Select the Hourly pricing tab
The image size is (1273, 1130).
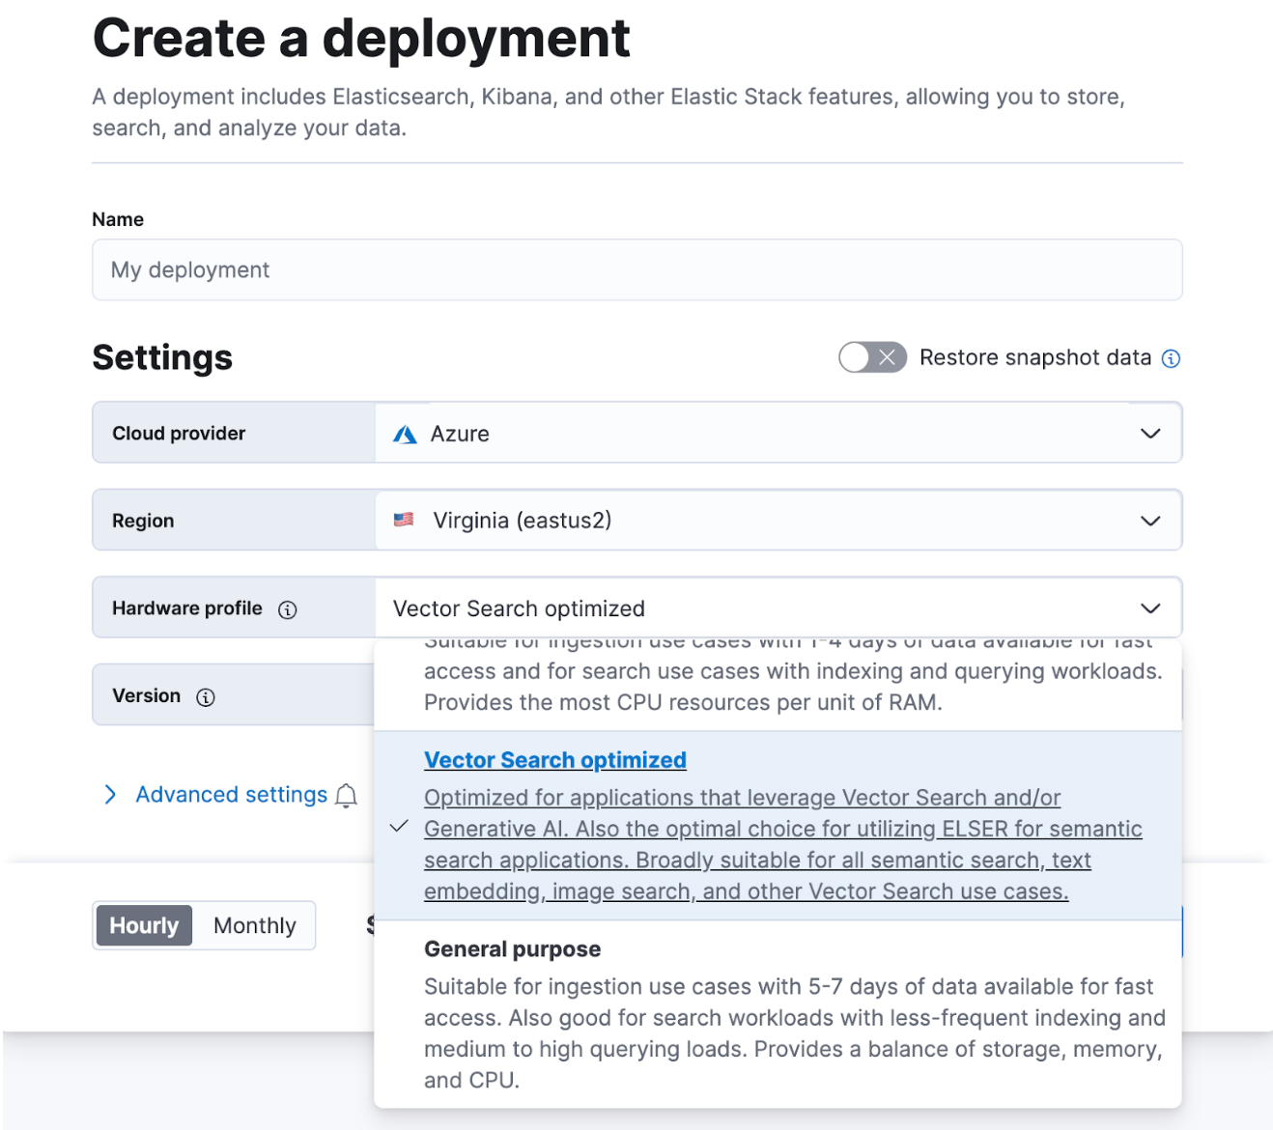tap(143, 924)
